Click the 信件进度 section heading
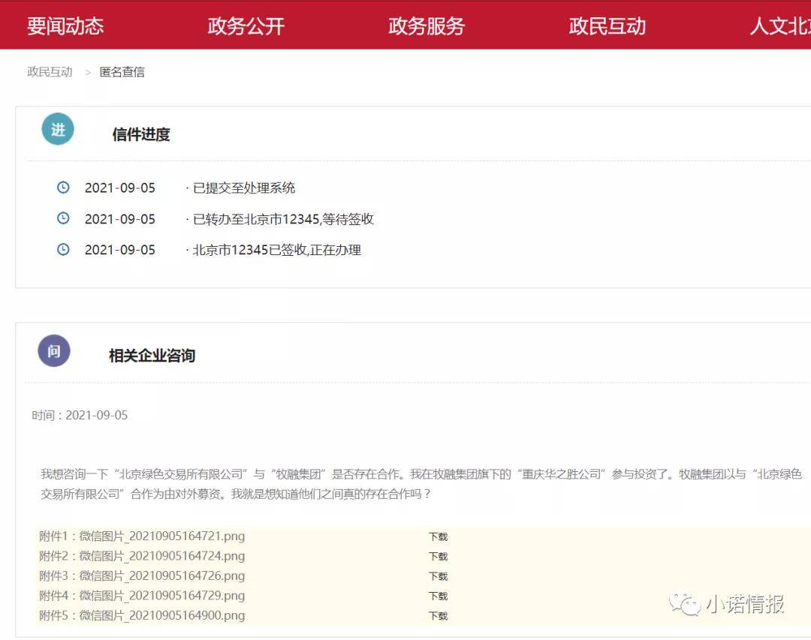 pos(141,135)
